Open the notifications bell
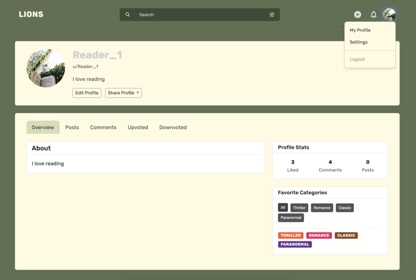Screen dimensions: 416x280 tap(373, 15)
